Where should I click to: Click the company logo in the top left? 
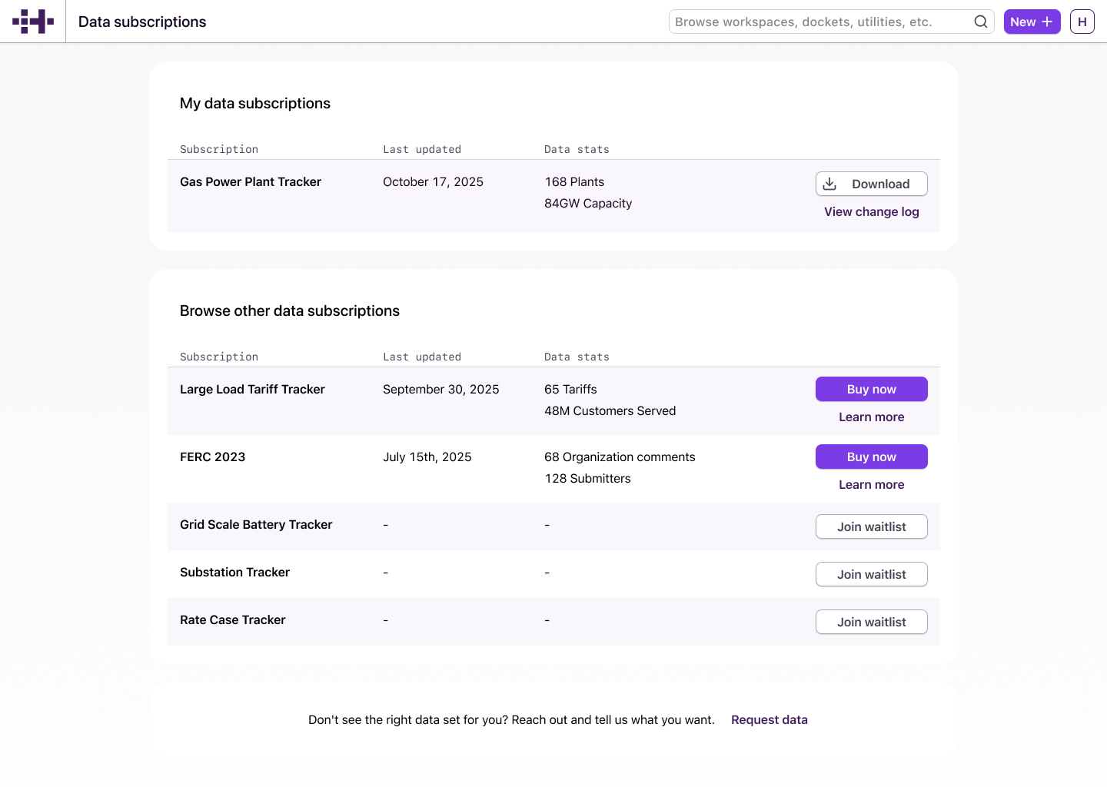(x=32, y=21)
